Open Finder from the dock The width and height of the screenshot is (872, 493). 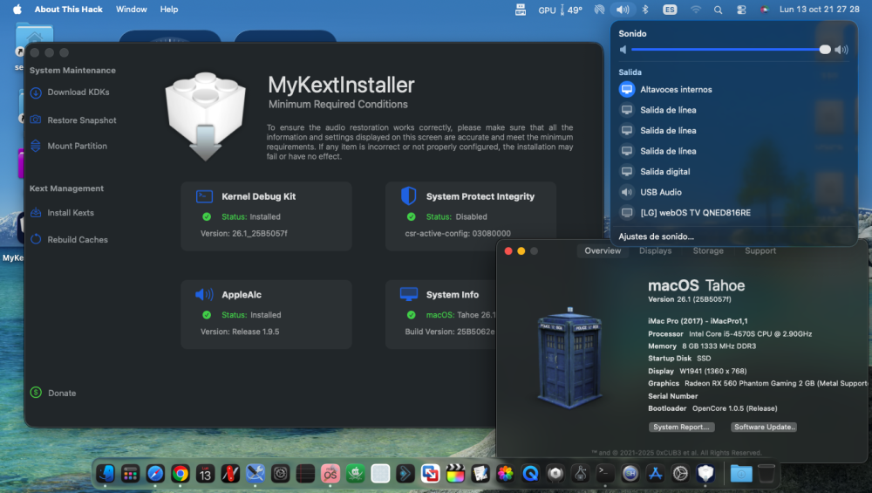point(106,474)
